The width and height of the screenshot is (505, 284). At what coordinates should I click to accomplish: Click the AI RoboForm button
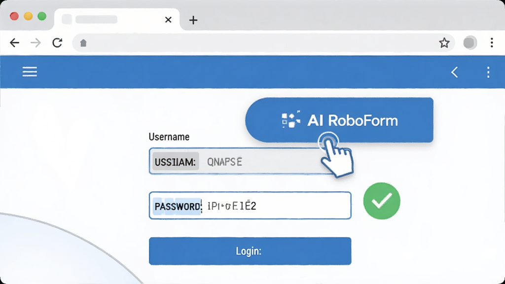coord(339,120)
